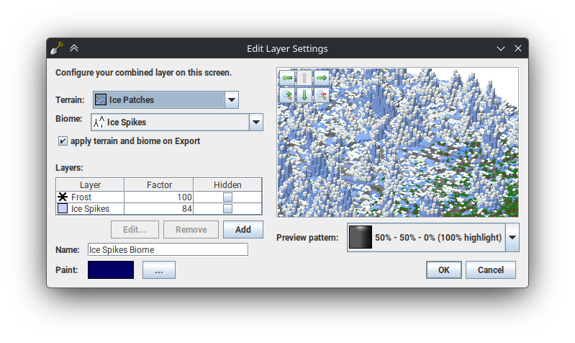
Task: Click the shovel app icon in title bar
Action: tap(56, 48)
